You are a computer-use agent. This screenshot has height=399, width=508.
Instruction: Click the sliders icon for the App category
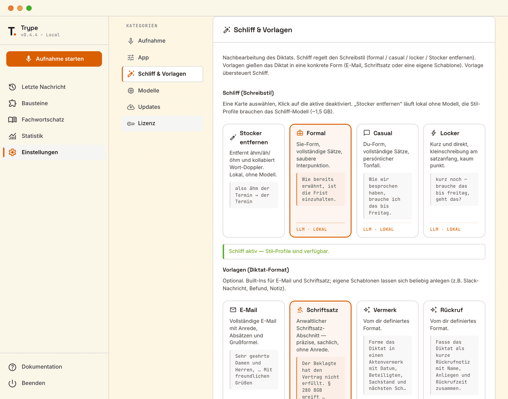pos(131,58)
